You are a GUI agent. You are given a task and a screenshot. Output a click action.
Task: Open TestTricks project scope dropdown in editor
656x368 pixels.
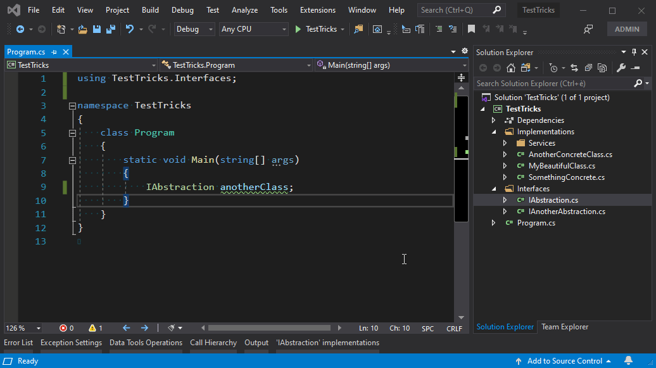(82, 65)
